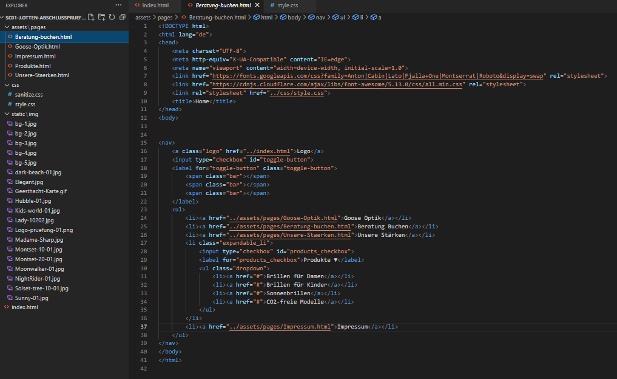The image size is (617, 379).
Task: Click the New Folder icon in Explorer
Action: (x=101, y=18)
